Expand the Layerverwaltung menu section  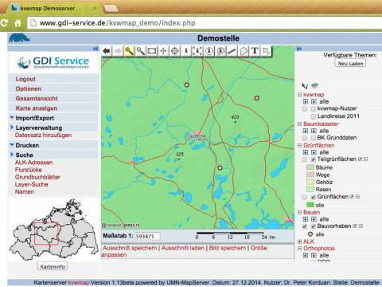39,128
